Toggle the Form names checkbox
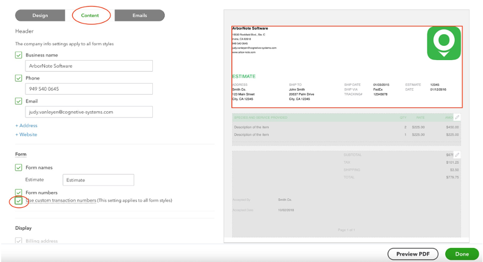This screenshot has width=483, height=262. tap(18, 167)
